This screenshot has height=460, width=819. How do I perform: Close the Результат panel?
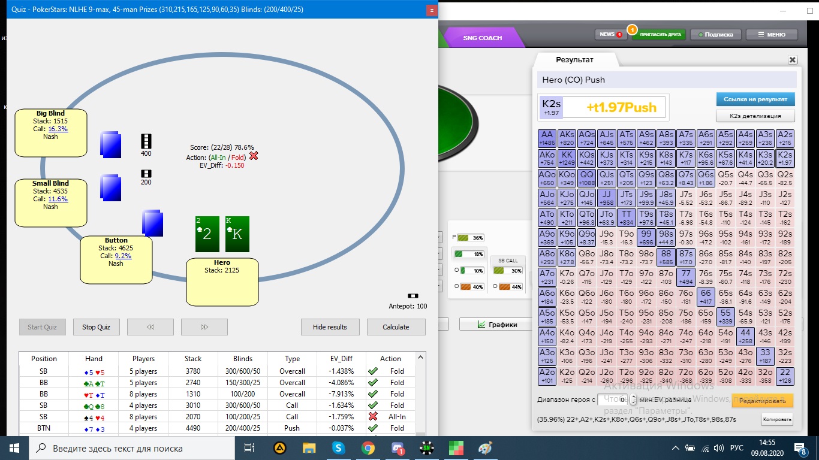pyautogui.click(x=792, y=60)
